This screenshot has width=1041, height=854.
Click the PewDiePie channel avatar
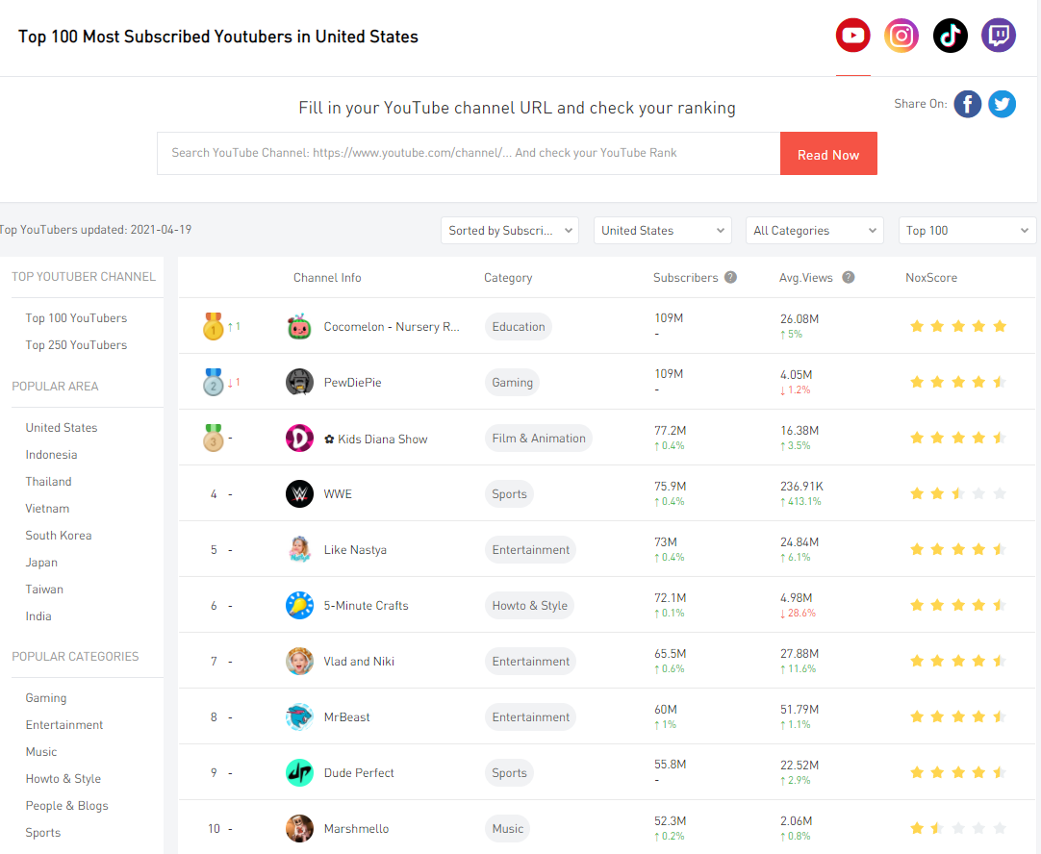(299, 382)
